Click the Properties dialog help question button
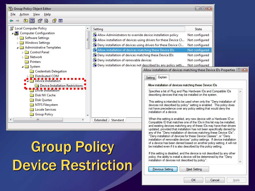The width and height of the screenshot is (255, 191). point(239,70)
